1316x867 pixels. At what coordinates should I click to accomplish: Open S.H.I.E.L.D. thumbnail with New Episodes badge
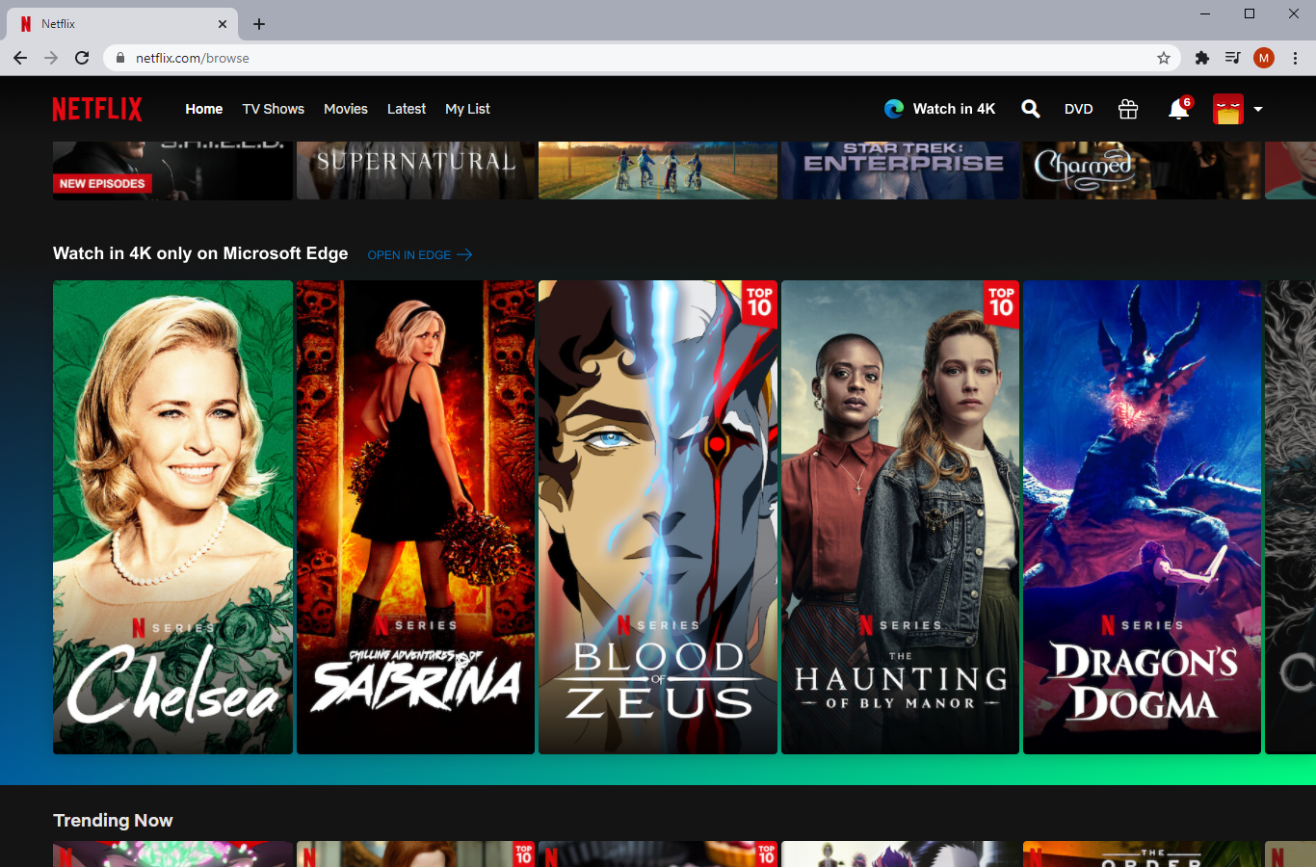[x=172, y=171]
